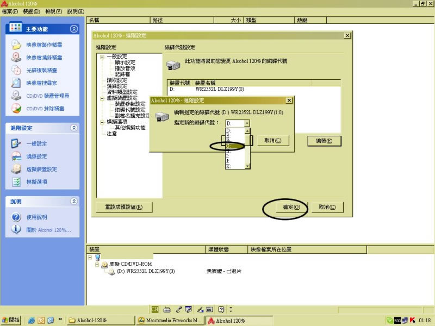Open the 使用說明 help item

[36, 217]
